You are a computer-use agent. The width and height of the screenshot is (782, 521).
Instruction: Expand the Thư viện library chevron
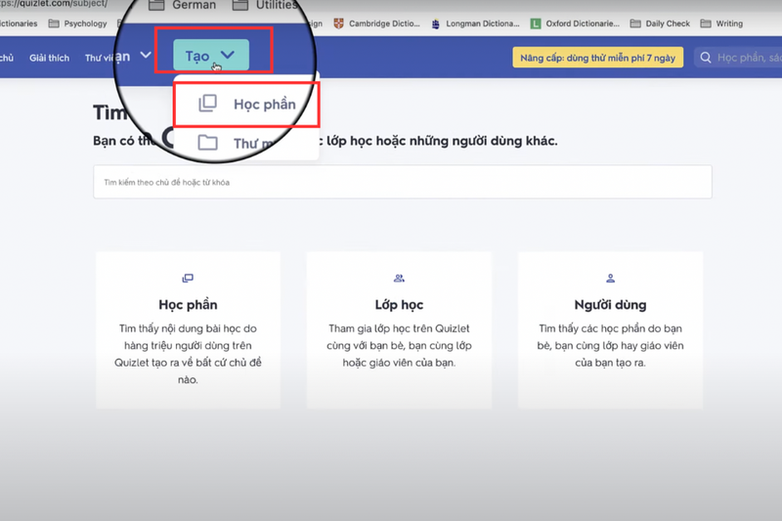point(145,55)
